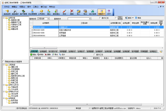Open 客户管理 customer management
166x111 pixels.
click(x=24, y=12)
